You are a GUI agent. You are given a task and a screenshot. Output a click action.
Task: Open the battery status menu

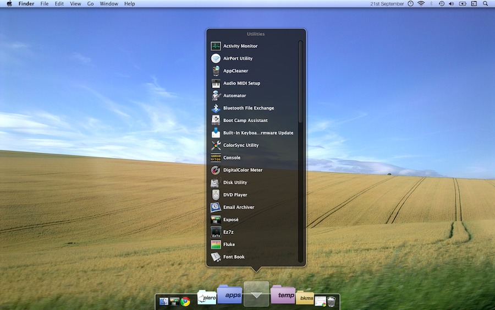463,4
